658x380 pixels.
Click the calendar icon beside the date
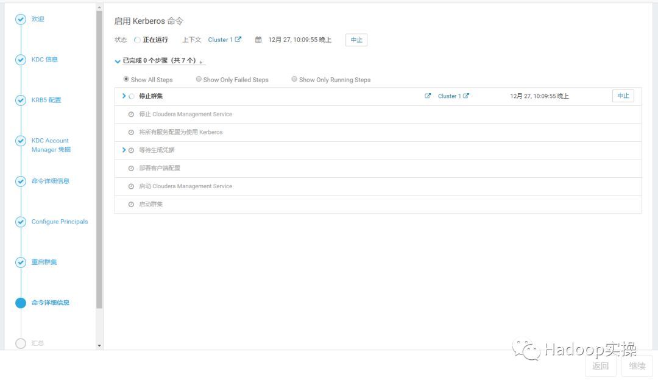tap(258, 40)
